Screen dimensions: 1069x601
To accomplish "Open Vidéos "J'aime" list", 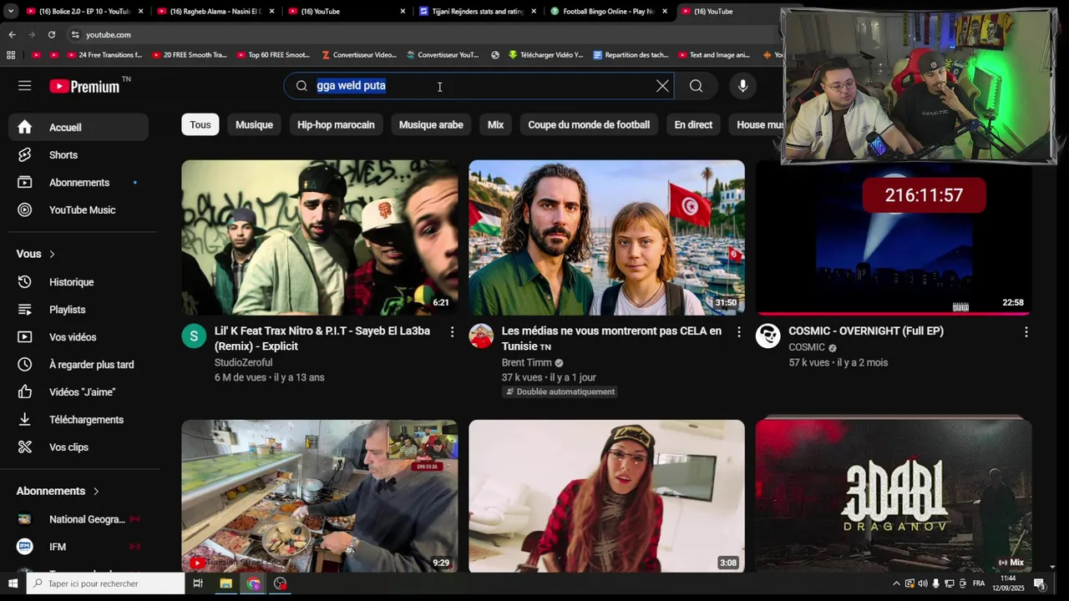I will pos(79,392).
